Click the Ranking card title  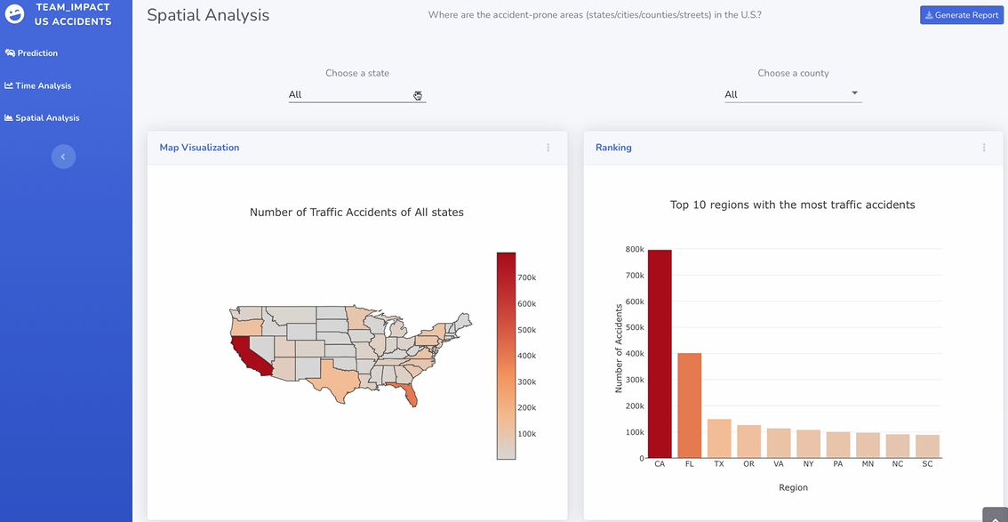click(x=613, y=148)
